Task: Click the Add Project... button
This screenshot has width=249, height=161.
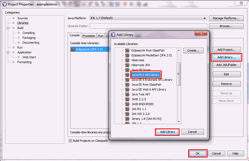Action: 227,50
